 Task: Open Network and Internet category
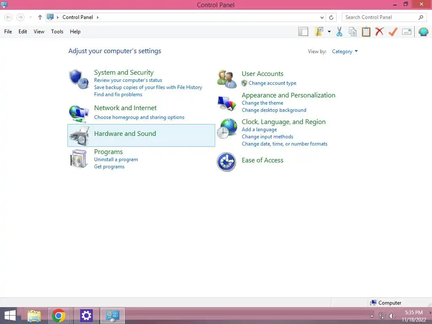[x=125, y=108]
